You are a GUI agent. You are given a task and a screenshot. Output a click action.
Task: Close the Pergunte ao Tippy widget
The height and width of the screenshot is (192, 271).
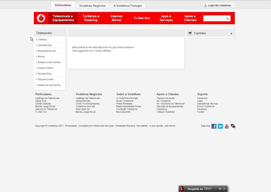click(224, 189)
